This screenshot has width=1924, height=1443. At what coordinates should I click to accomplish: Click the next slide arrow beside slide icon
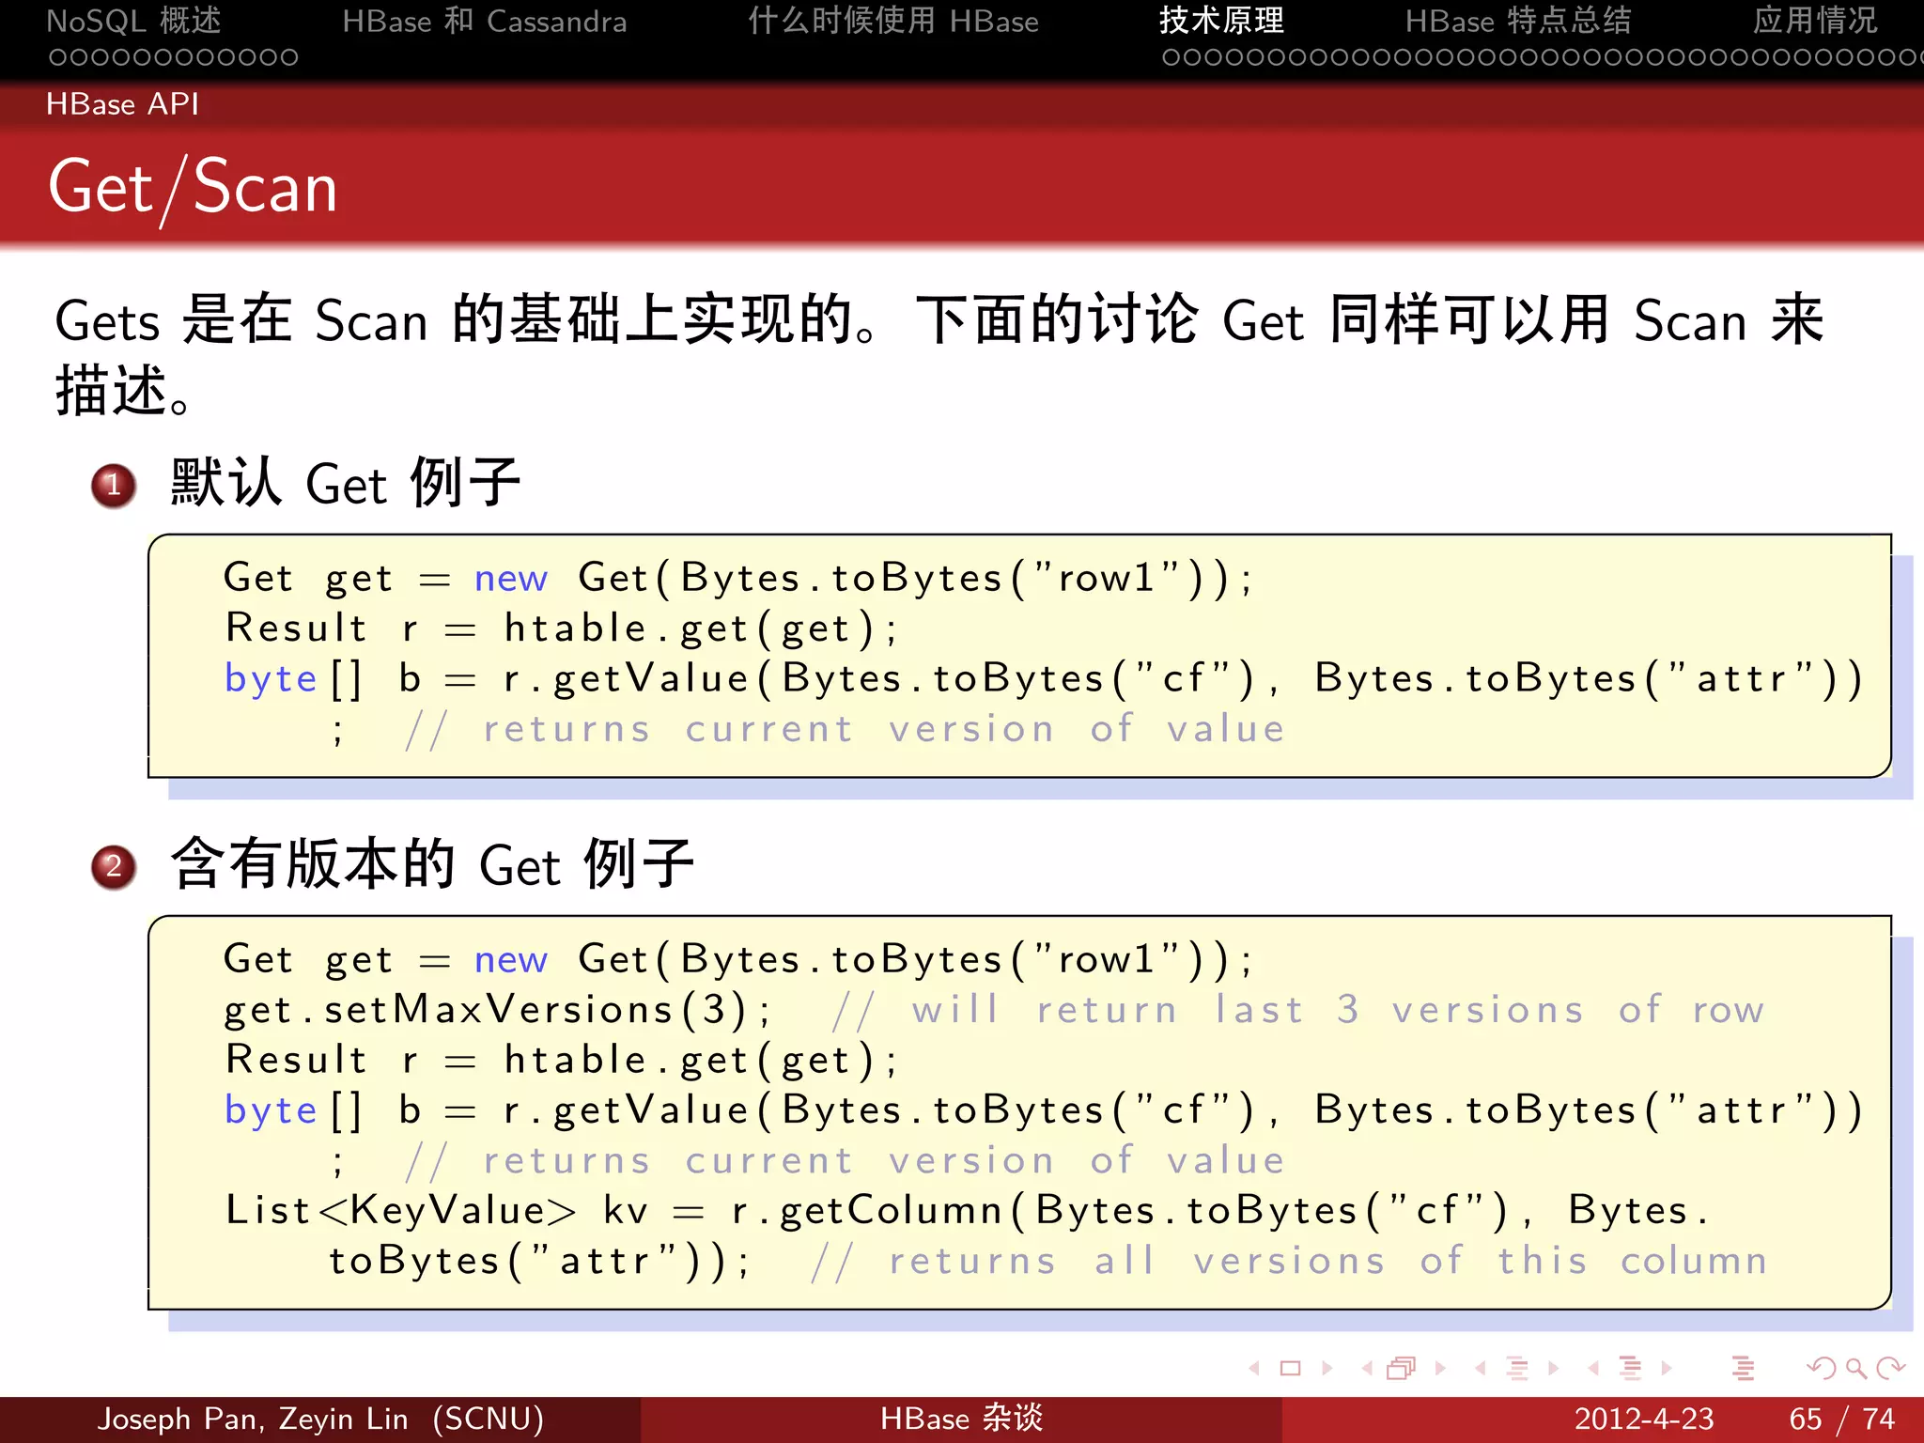(1327, 1368)
